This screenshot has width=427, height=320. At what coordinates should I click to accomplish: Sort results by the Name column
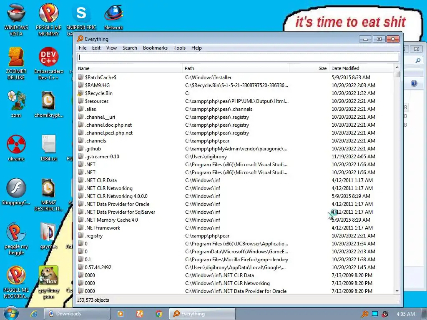point(129,68)
